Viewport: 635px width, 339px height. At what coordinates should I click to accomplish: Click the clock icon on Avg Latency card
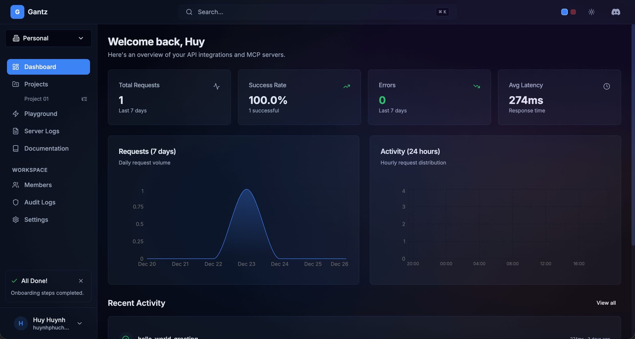click(x=607, y=86)
